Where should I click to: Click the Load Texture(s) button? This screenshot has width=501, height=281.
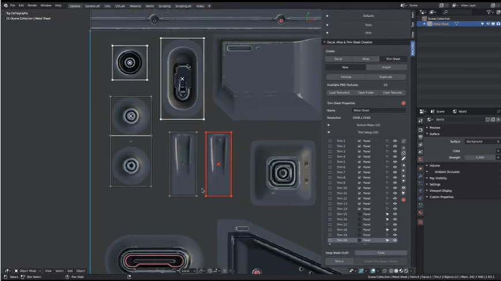pos(339,93)
